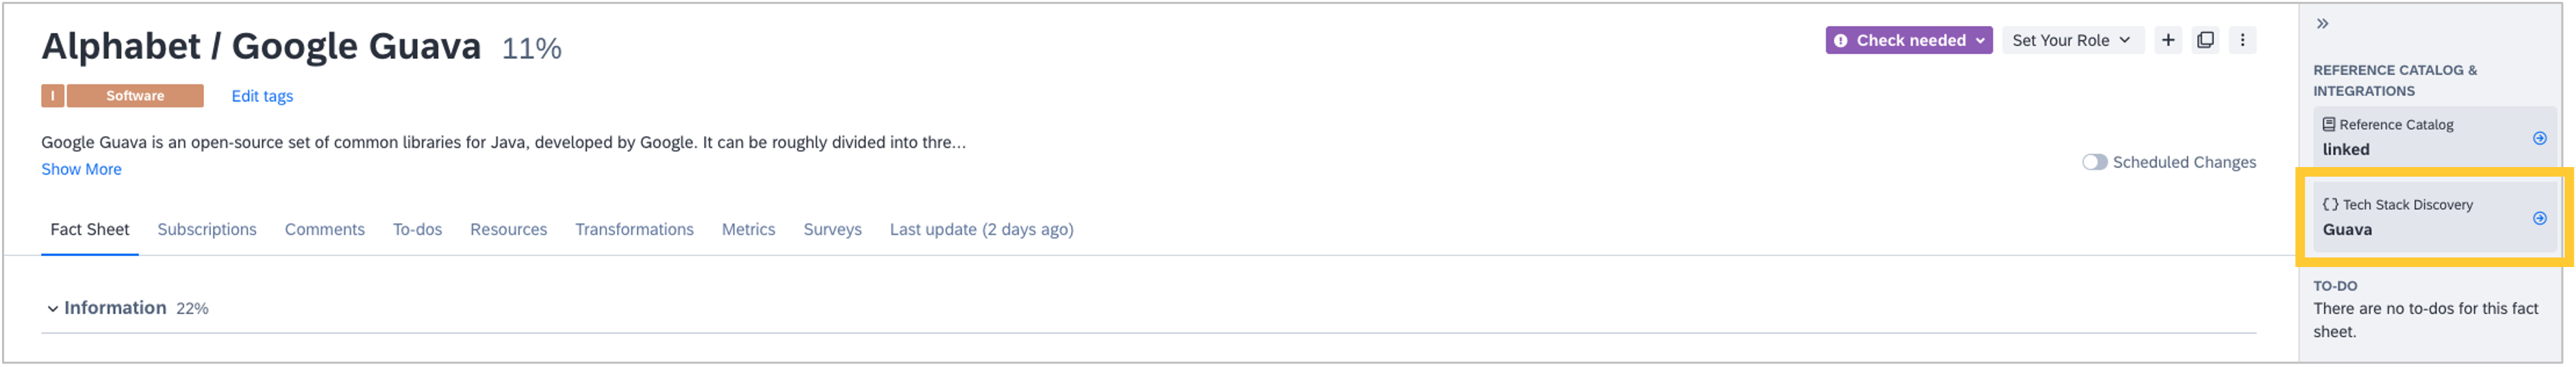This screenshot has width=2576, height=367.
Task: Open the Last update tab
Action: pyautogui.click(x=981, y=229)
